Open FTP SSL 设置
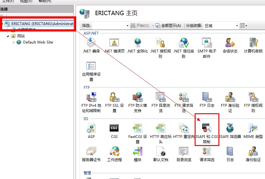265x179 pixels. tap(114, 102)
